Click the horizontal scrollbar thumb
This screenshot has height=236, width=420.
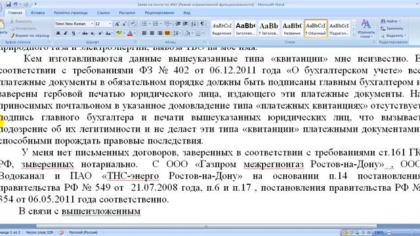click(x=206, y=226)
